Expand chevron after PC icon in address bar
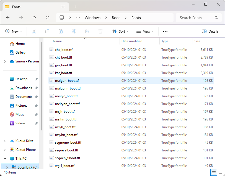Image resolution: width=225 pixels, height=176 pixels. coord(70,18)
